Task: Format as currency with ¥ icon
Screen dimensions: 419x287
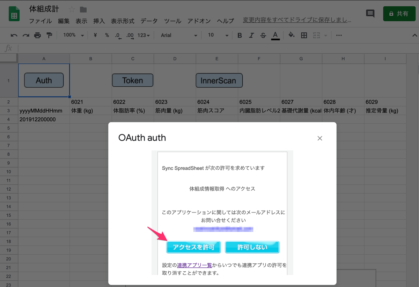Action: pyautogui.click(x=95, y=35)
